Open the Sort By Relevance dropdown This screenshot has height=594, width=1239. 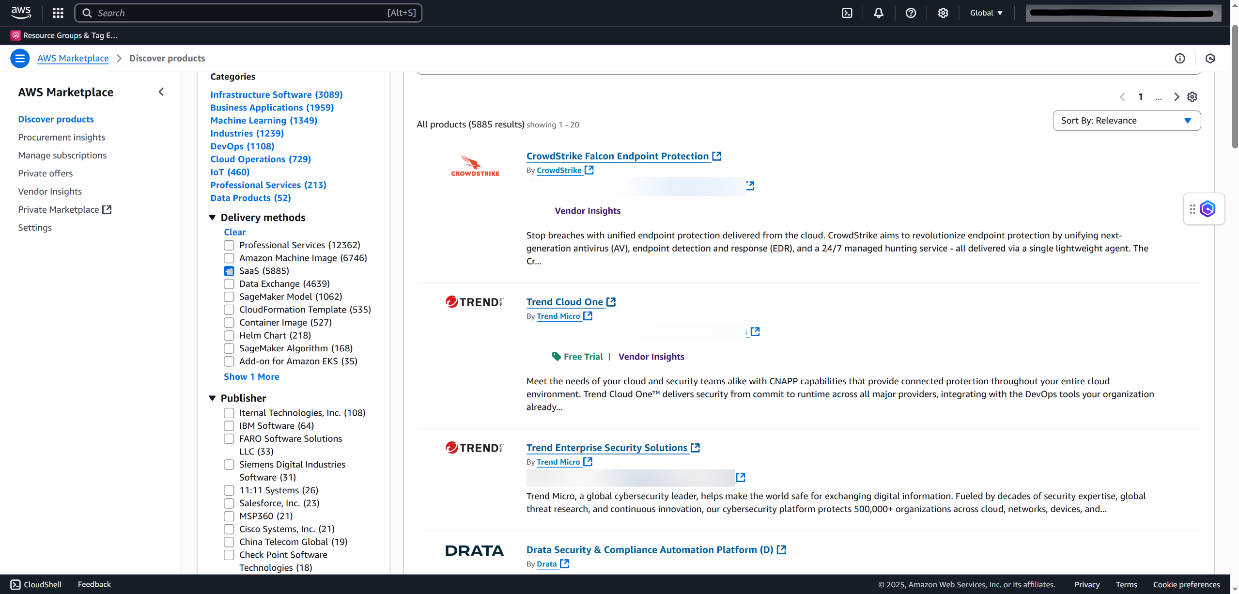pos(1126,121)
